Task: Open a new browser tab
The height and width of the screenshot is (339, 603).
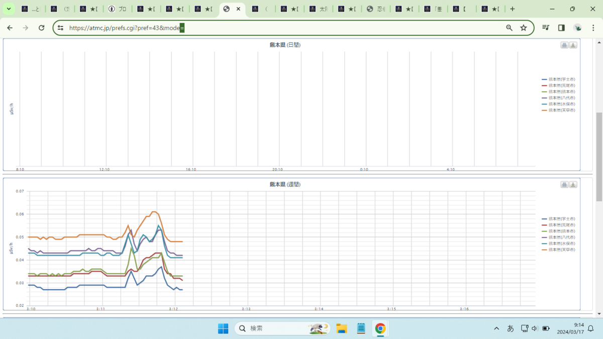Action: pos(512,9)
